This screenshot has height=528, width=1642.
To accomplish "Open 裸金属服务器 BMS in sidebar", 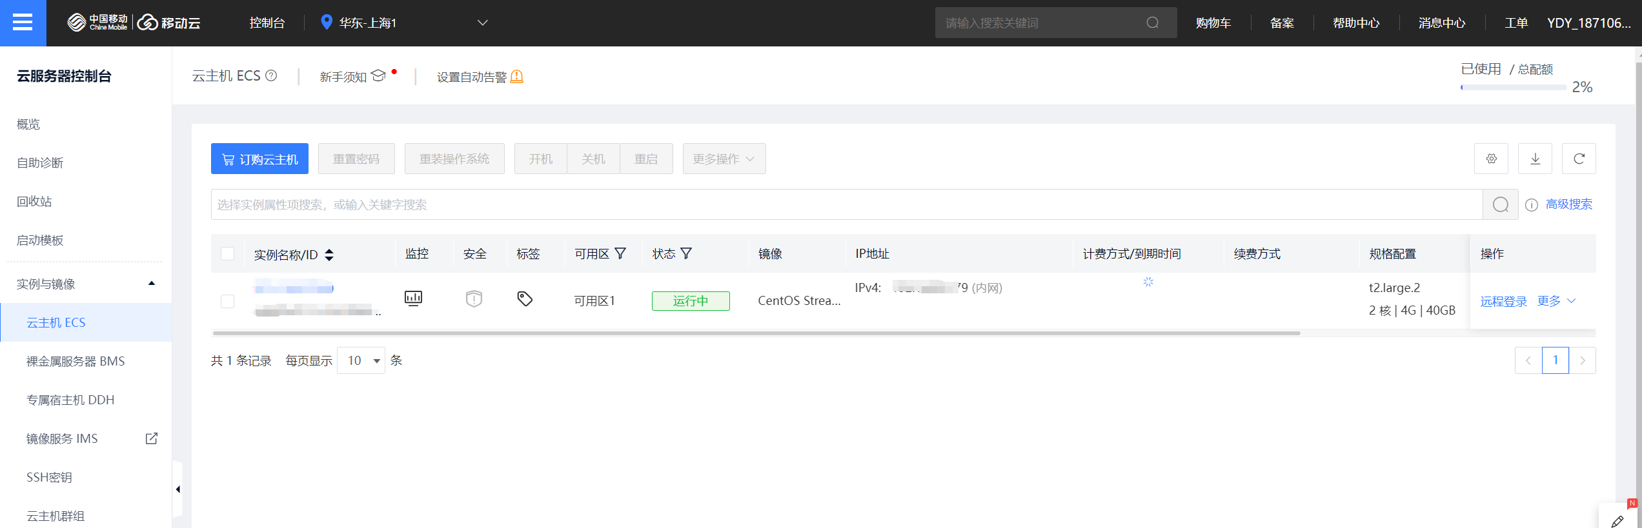I will pyautogui.click(x=76, y=361).
